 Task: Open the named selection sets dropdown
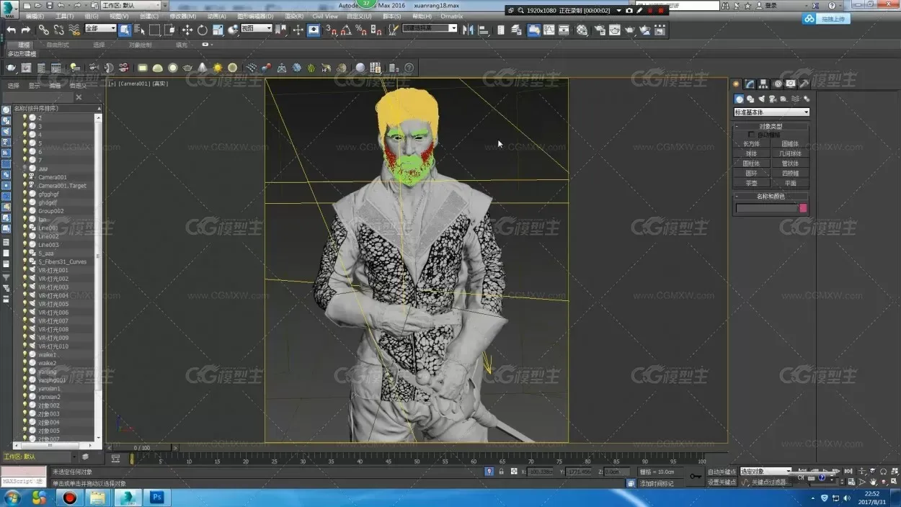(430, 29)
